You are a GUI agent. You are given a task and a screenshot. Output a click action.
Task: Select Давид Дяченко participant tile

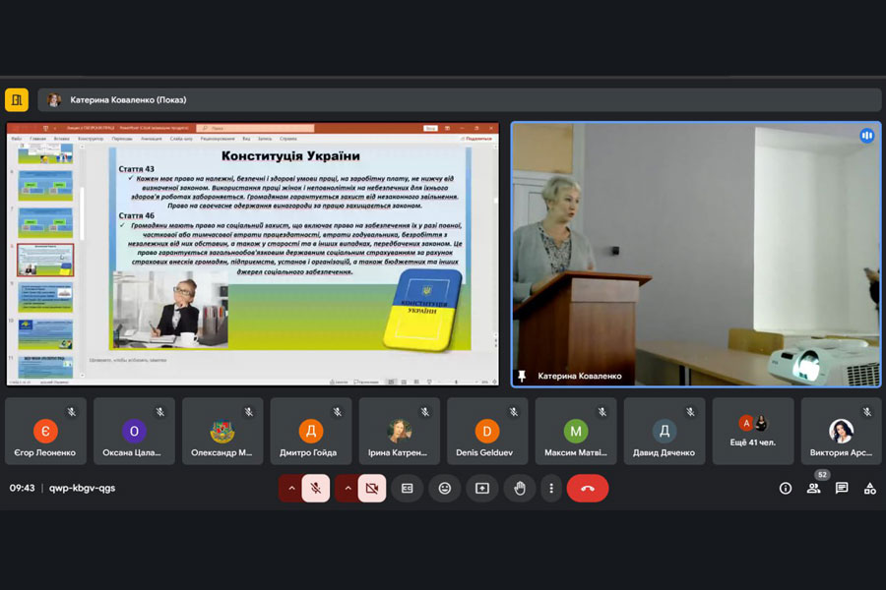(x=664, y=431)
